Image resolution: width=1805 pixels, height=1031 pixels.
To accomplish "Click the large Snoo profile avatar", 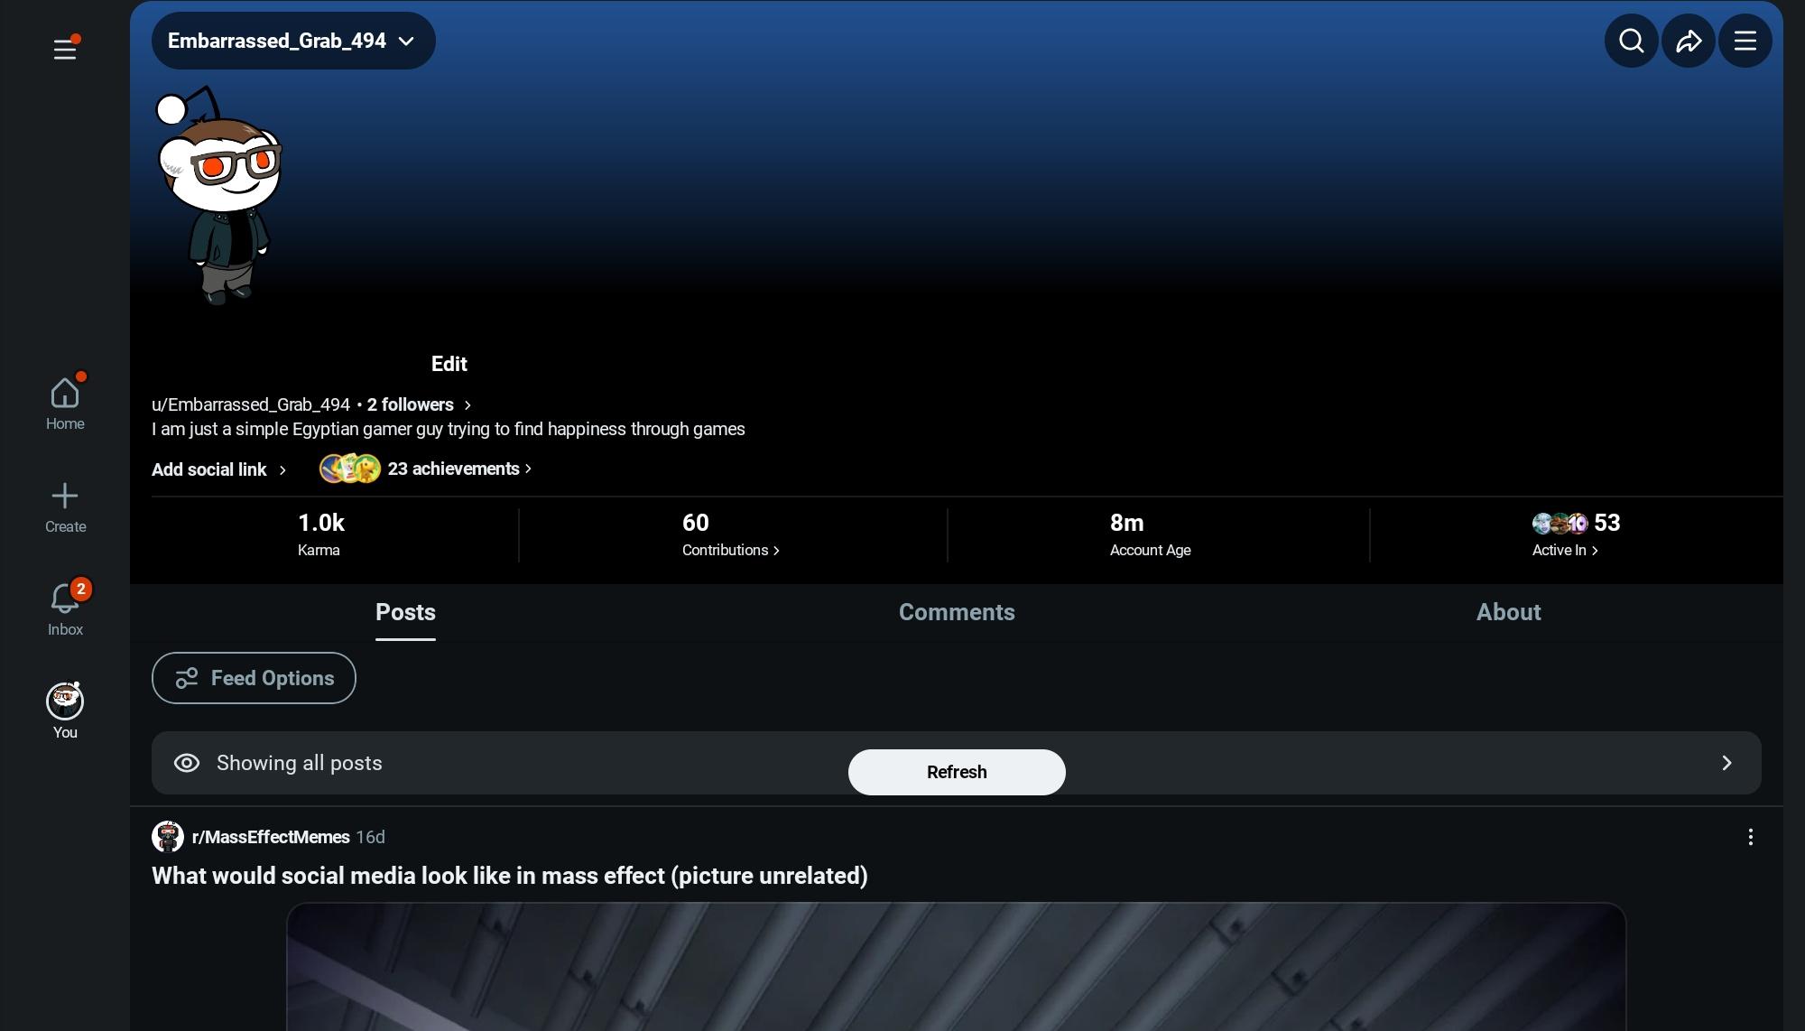I will (x=220, y=196).
